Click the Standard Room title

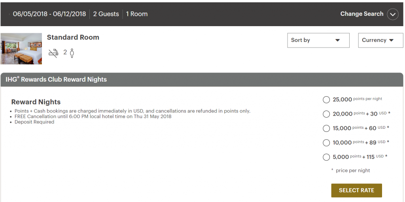tap(73, 37)
